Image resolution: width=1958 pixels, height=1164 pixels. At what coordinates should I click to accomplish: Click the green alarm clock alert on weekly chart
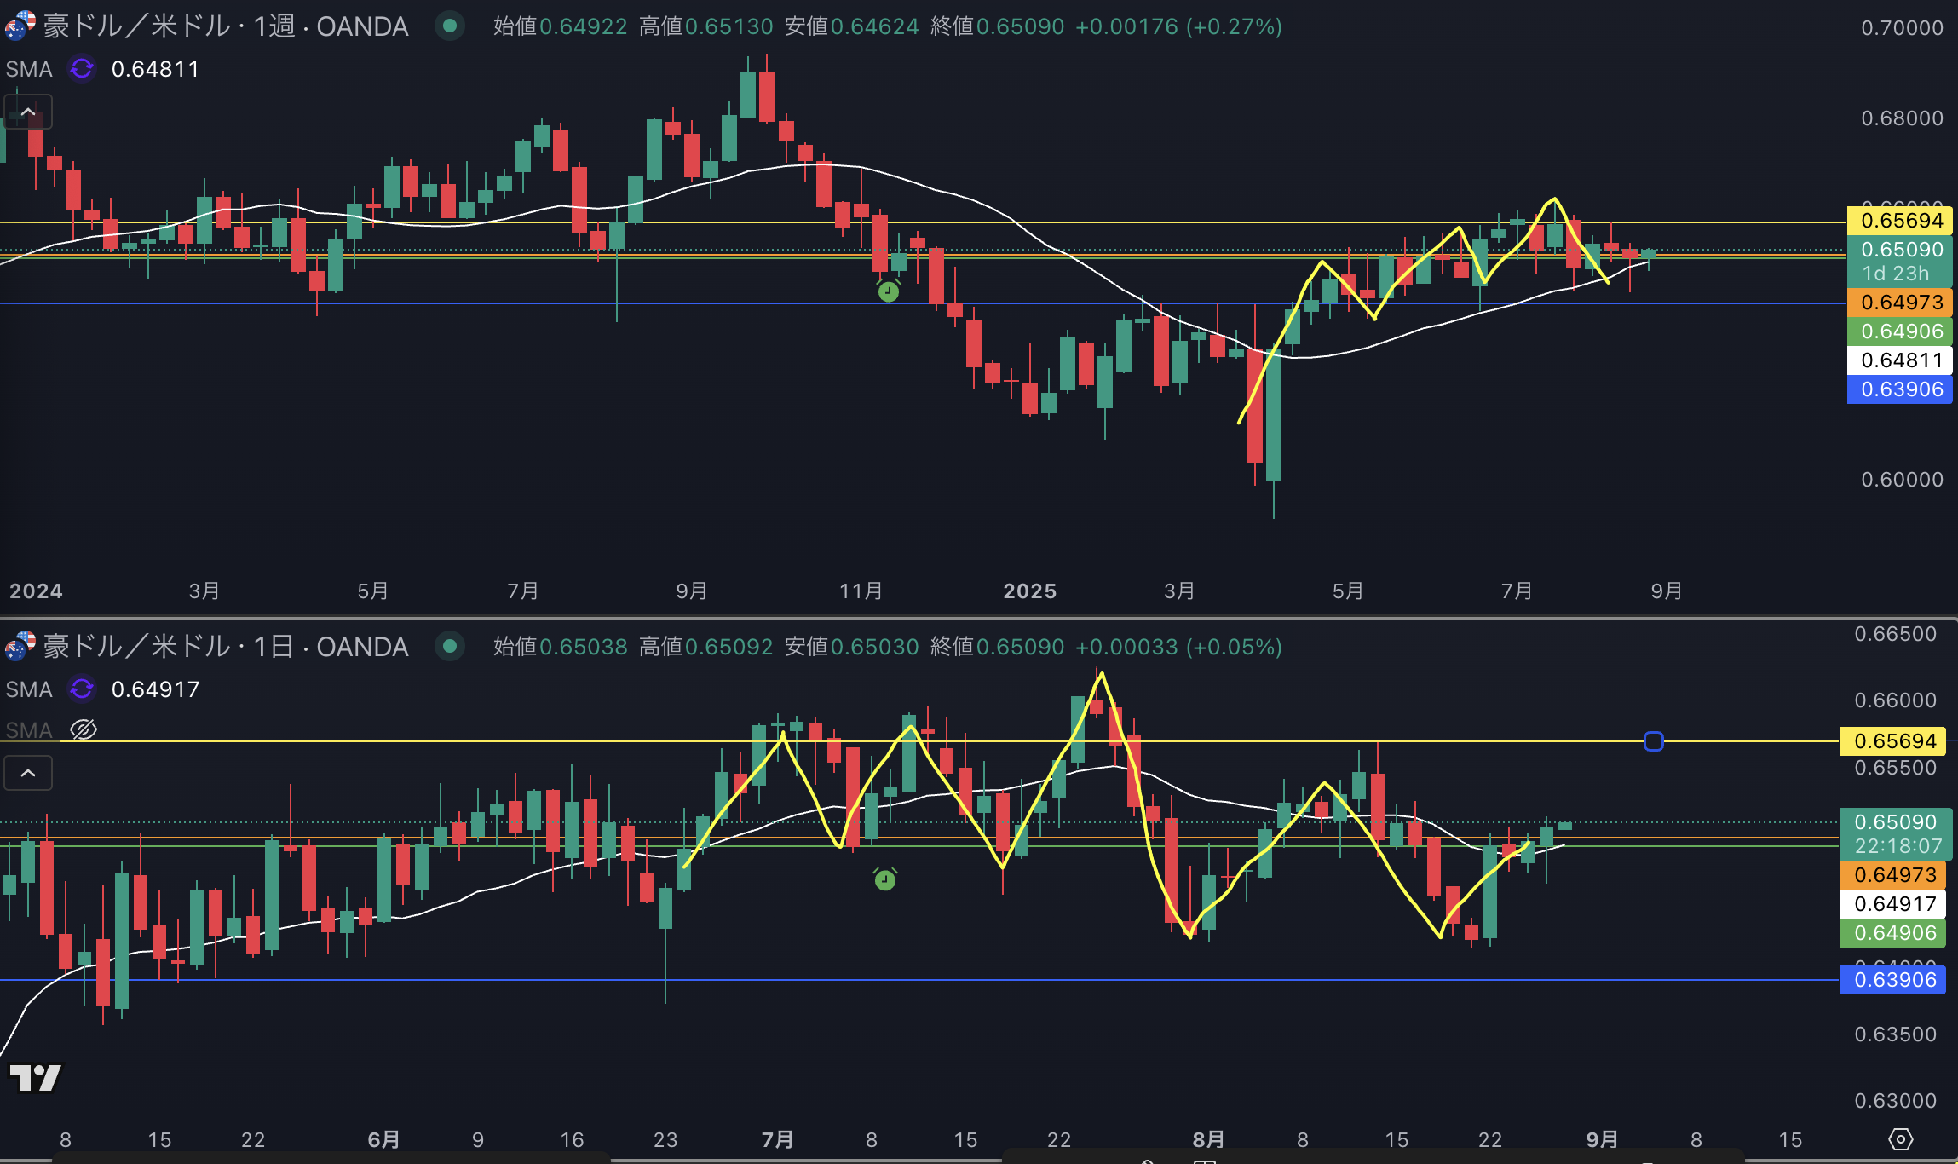[x=888, y=291]
